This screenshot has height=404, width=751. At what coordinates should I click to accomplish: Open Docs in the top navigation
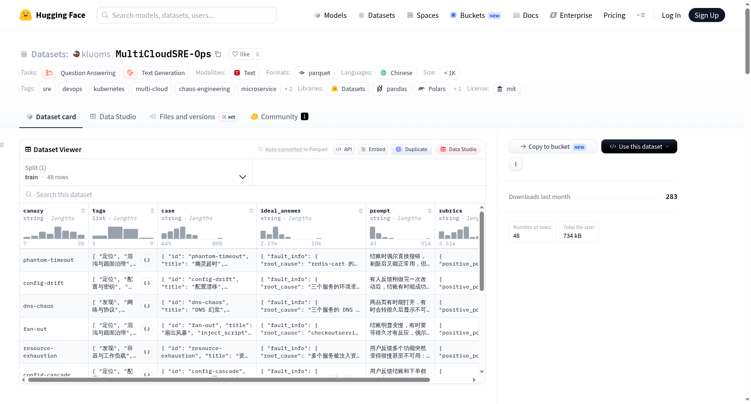(x=526, y=15)
